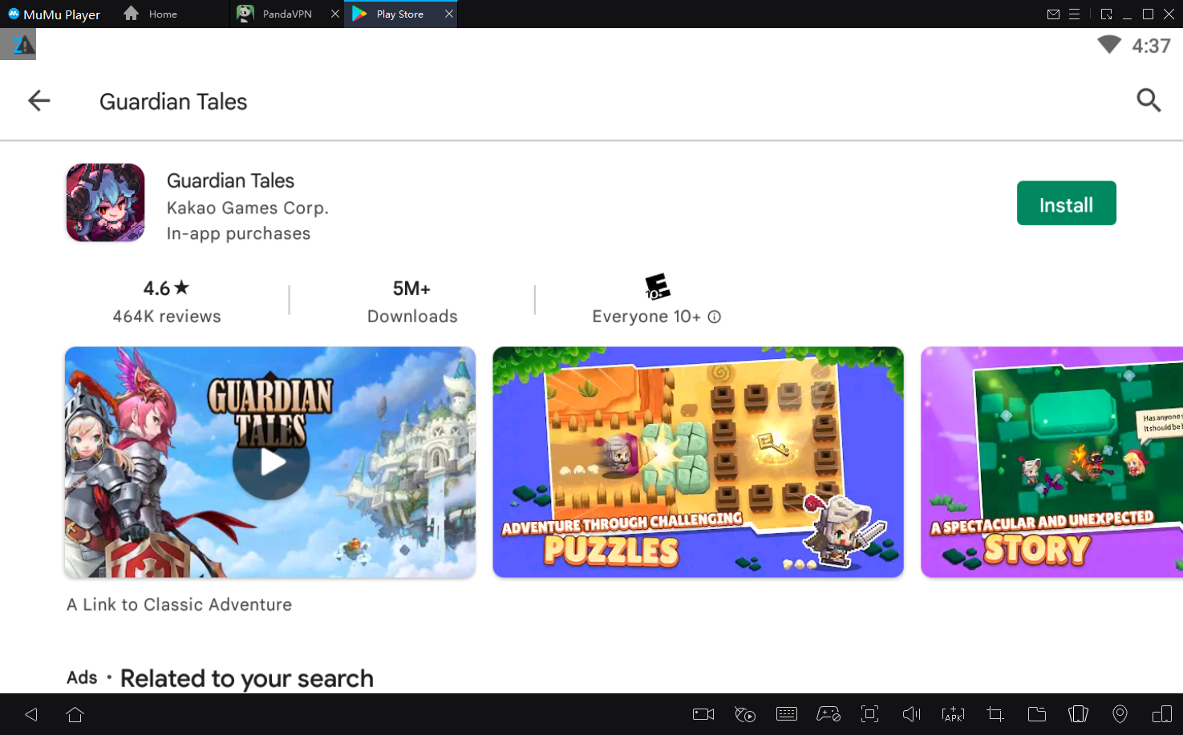Screen dimensions: 1183x735
Task: Open the Kakao Games Corp. developer page
Action: (247, 207)
